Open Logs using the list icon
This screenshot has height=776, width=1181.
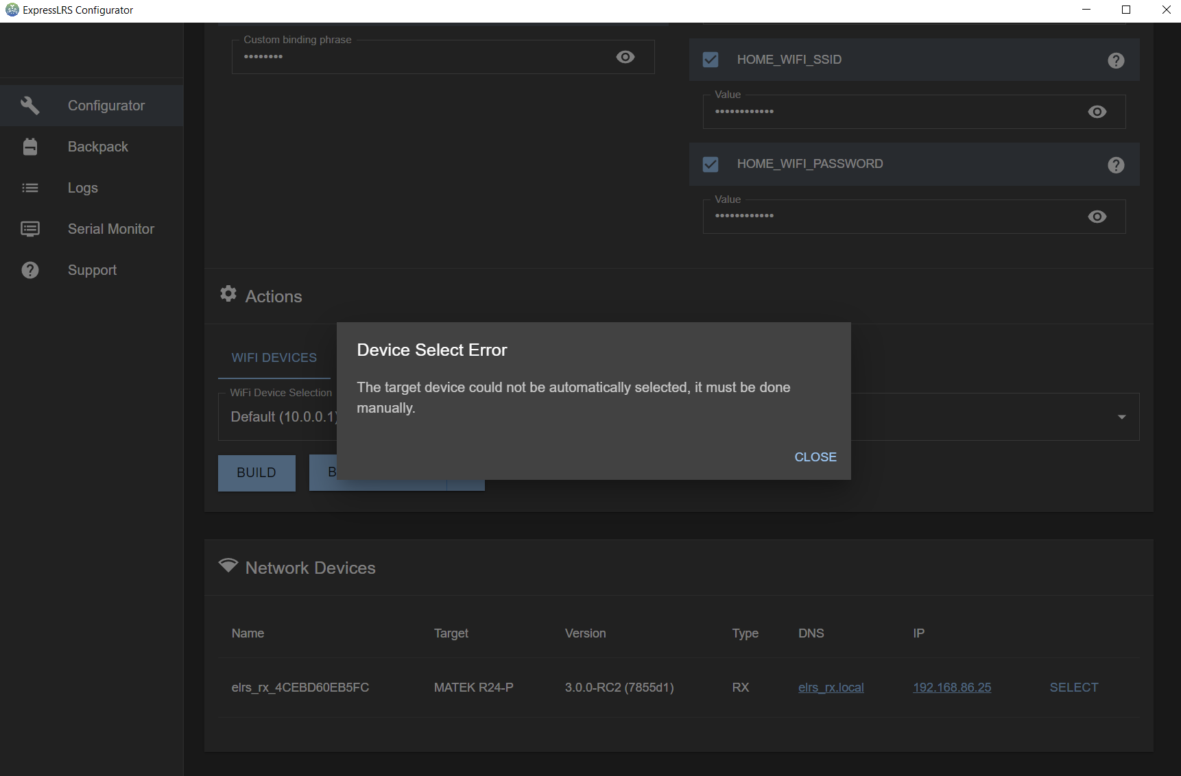(30, 187)
